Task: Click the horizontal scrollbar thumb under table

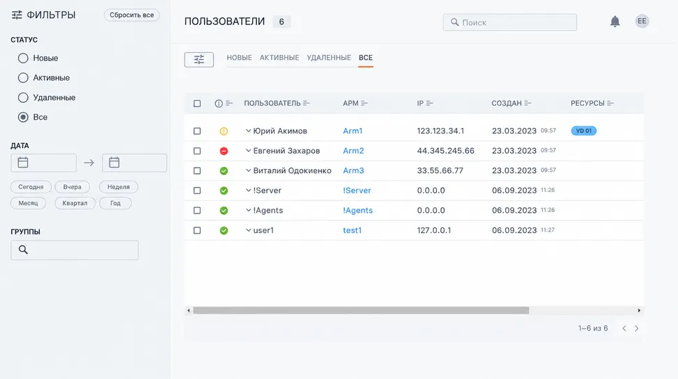Action: click(361, 310)
